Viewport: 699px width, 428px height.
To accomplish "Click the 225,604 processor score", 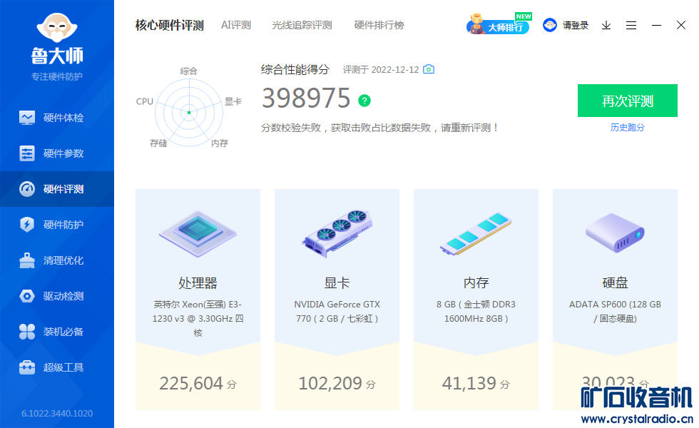I will click(x=198, y=384).
